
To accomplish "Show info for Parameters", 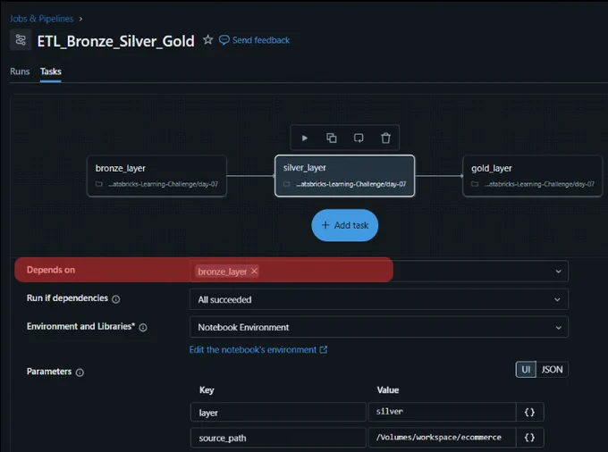I will click(80, 372).
